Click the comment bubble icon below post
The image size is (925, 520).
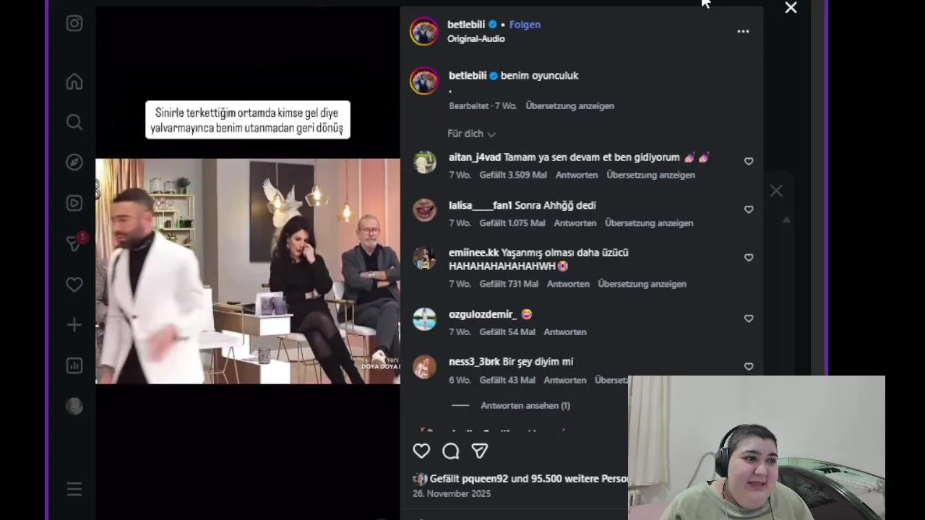451,451
